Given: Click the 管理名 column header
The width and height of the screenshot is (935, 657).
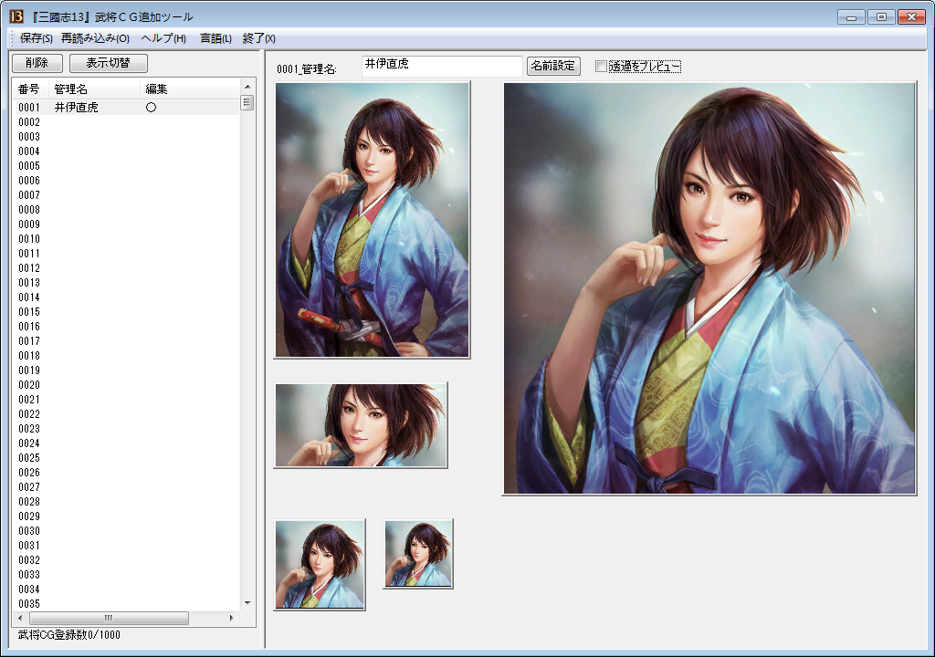Looking at the screenshot, I should pyautogui.click(x=94, y=89).
